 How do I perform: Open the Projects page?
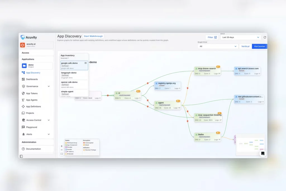pyautogui.click(x=30, y=113)
